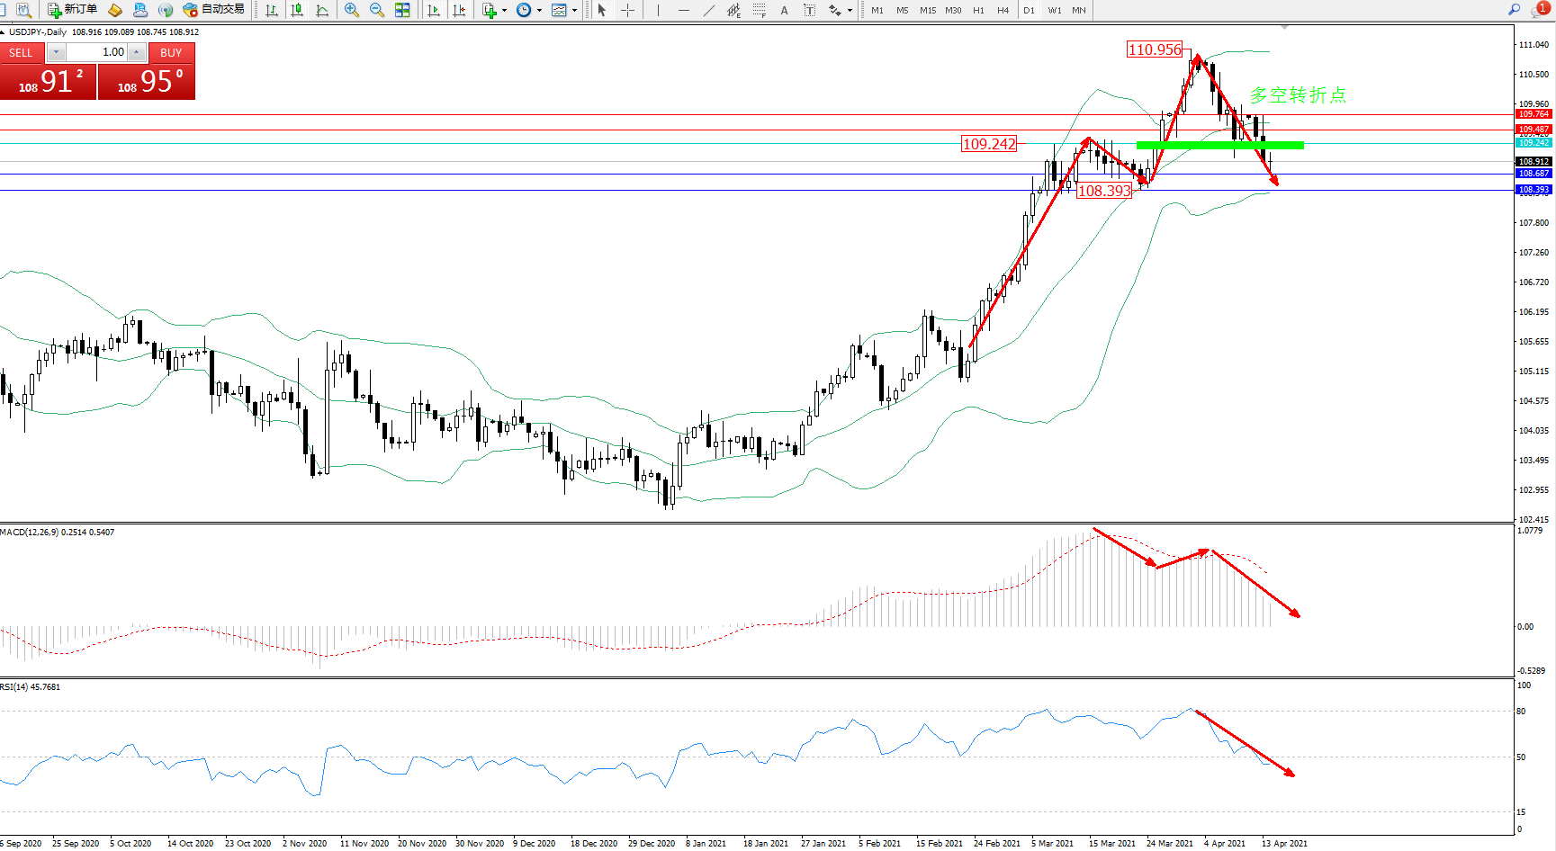Switch to the H4 timeframe
The image size is (1556, 851).
[1003, 10]
